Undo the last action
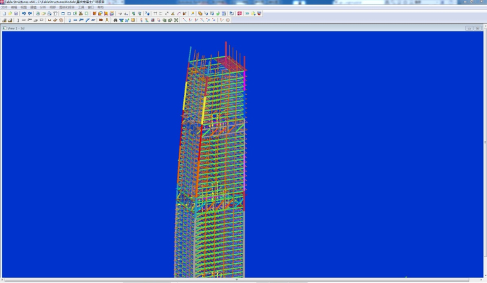The width and height of the screenshot is (487, 283). click(x=24, y=13)
